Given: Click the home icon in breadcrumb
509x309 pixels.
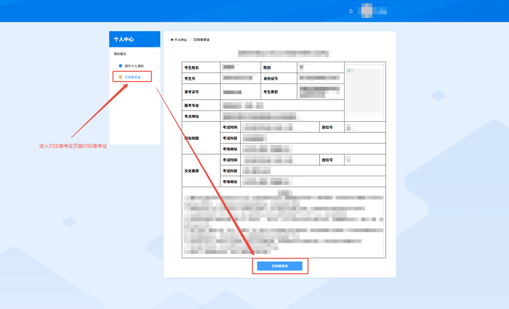Looking at the screenshot, I should [172, 40].
